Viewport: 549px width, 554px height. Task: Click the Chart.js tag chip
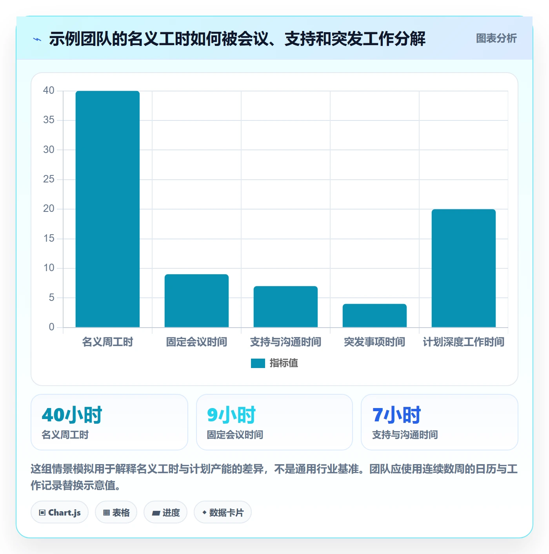pos(60,512)
